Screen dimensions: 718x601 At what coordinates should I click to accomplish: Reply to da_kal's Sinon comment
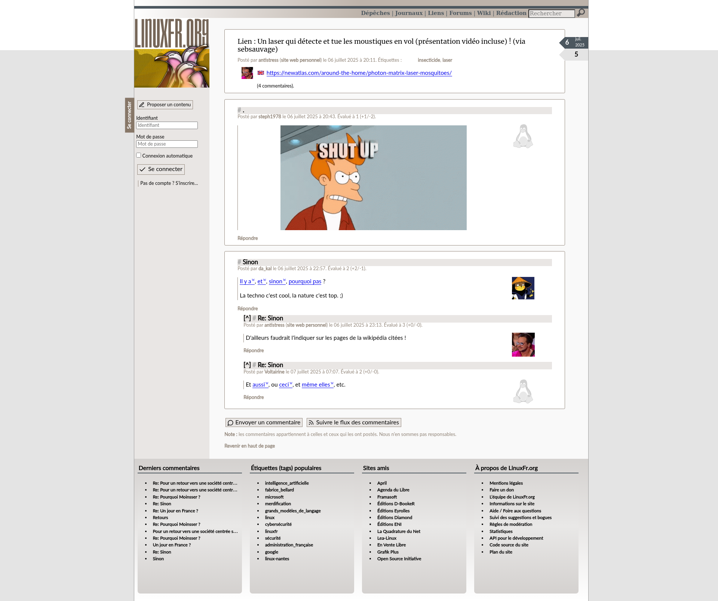tap(248, 309)
